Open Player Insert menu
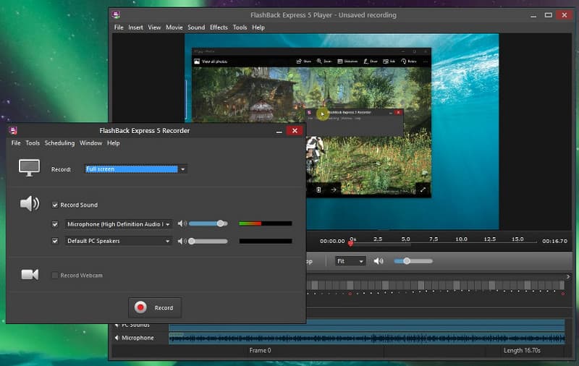Image resolution: width=579 pixels, height=366 pixels. (x=135, y=27)
